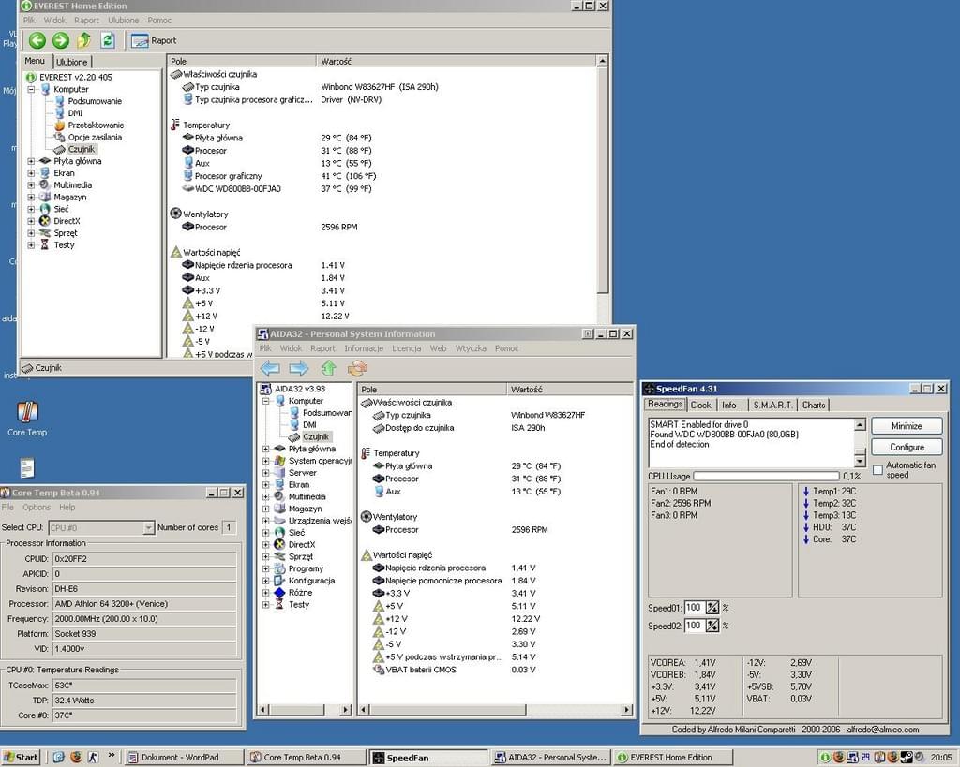This screenshot has width=960, height=767.
Task: Expand Multimedia node in EVEREST tree
Action: [31, 185]
